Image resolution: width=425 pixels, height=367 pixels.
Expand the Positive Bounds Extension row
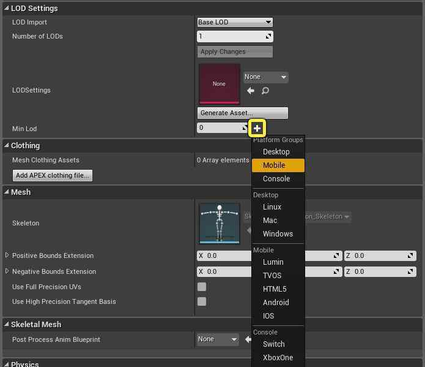(x=7, y=255)
